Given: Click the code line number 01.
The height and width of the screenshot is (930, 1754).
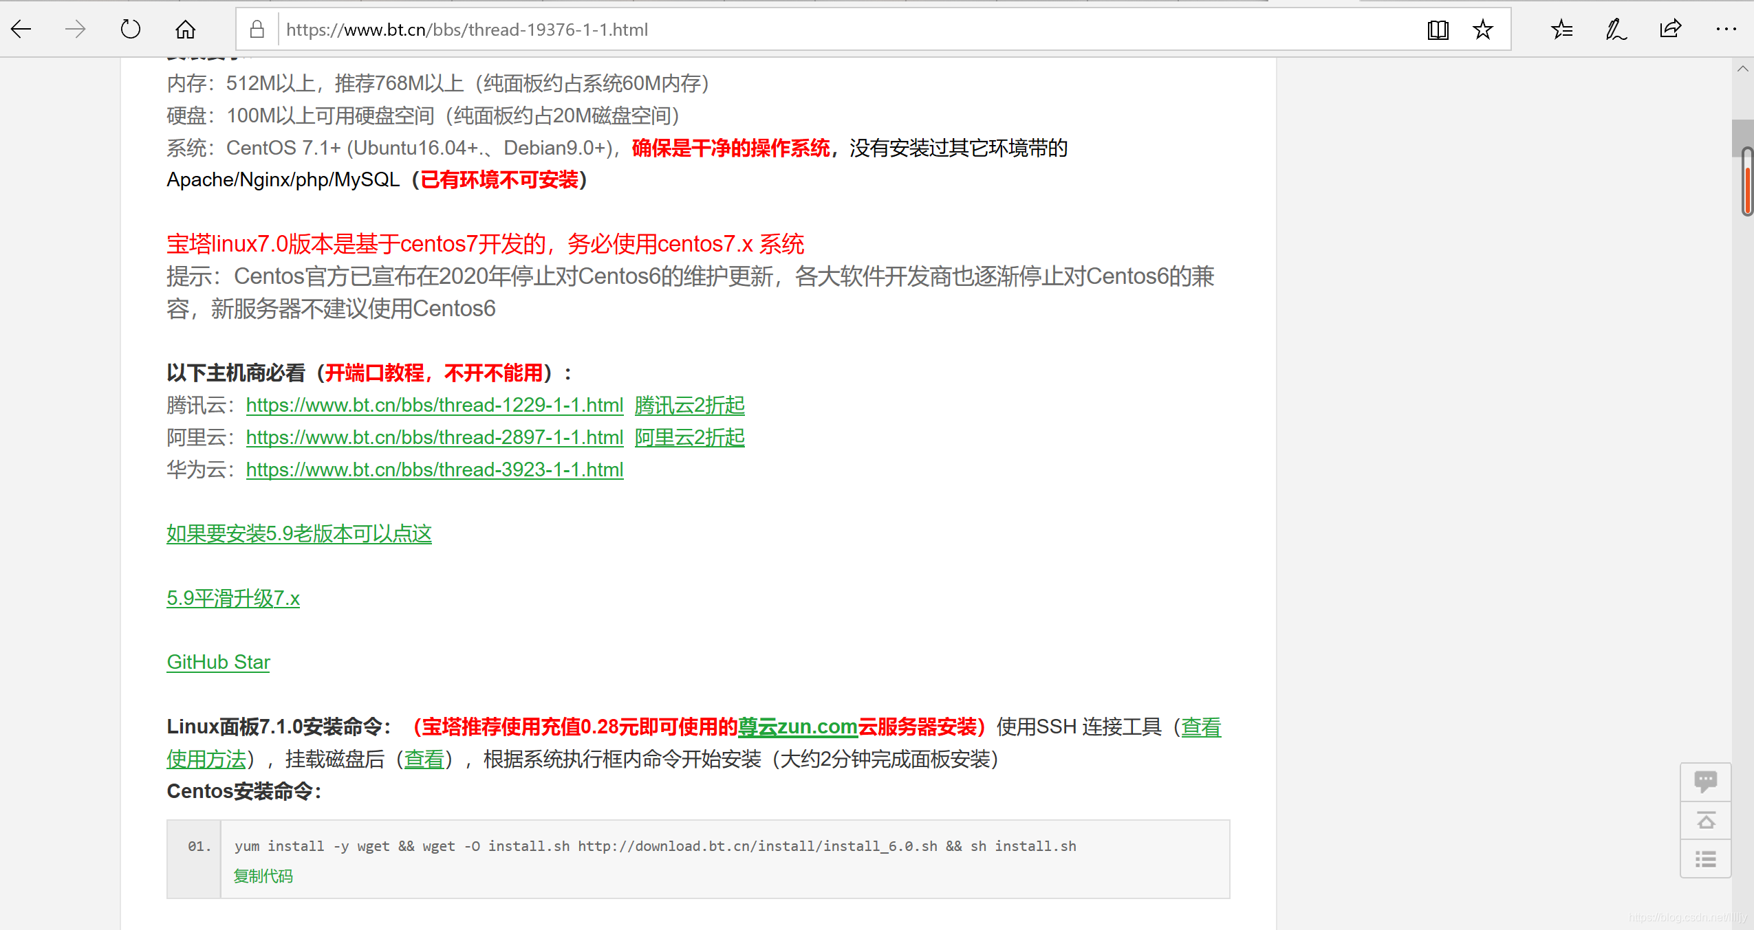Looking at the screenshot, I should 199,846.
